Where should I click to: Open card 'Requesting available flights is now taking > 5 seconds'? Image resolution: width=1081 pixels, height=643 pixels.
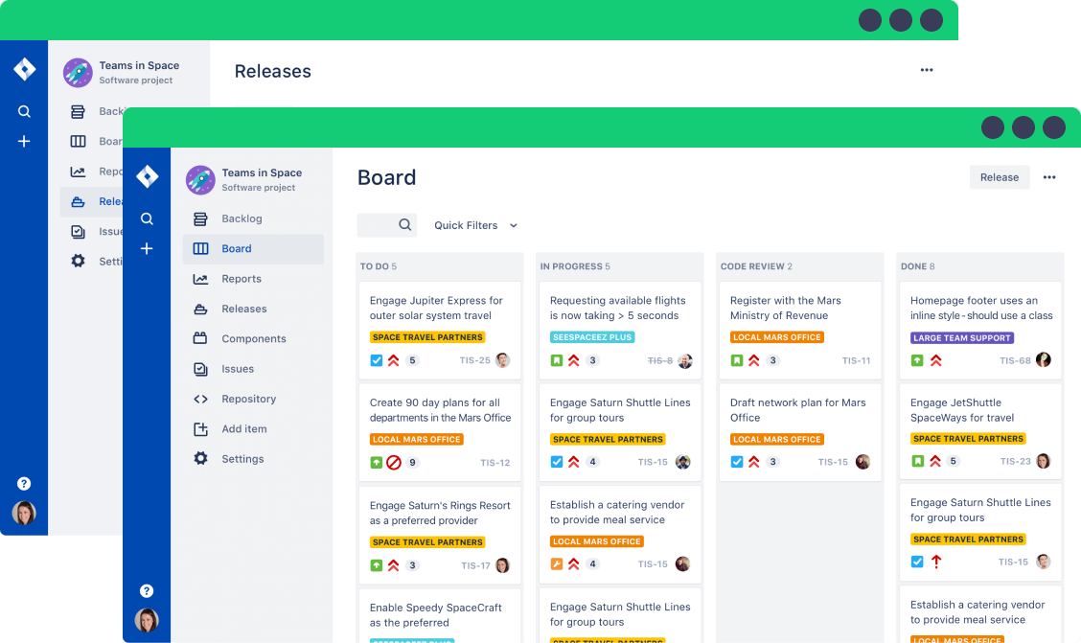pos(620,330)
